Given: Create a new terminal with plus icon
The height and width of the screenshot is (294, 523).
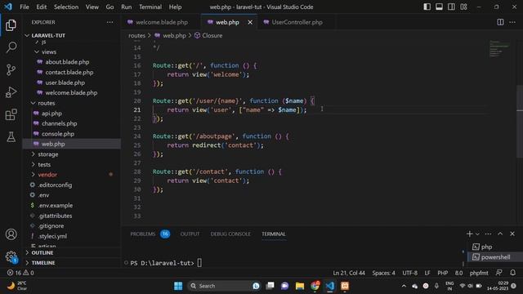Looking at the screenshot, I should click(469, 234).
